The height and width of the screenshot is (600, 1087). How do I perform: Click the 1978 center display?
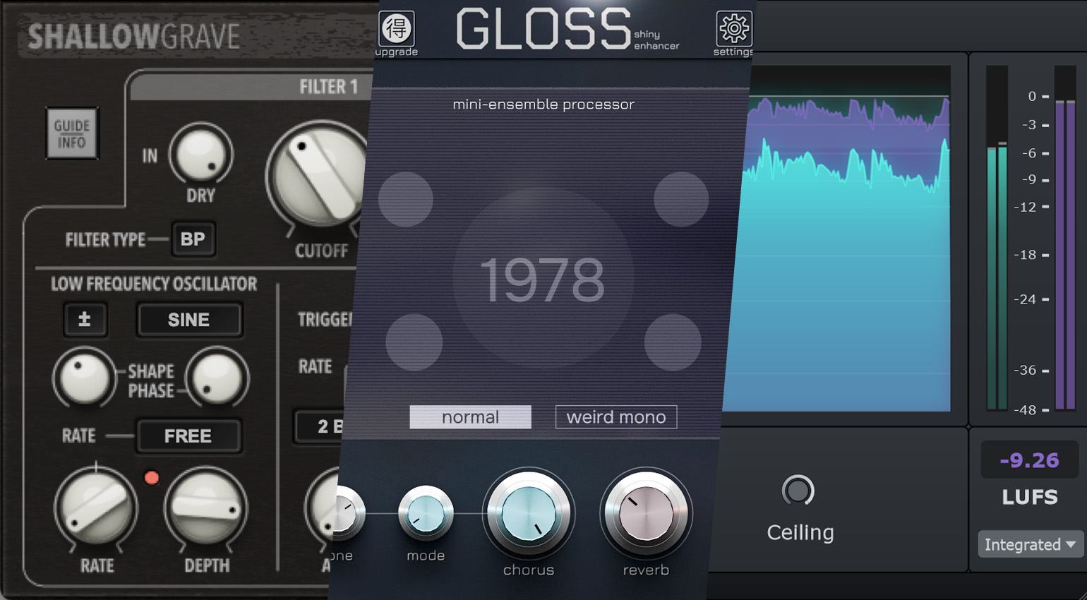click(x=542, y=280)
